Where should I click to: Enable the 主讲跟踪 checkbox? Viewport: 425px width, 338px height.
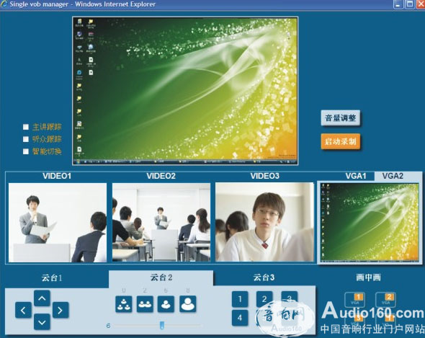click(26, 127)
